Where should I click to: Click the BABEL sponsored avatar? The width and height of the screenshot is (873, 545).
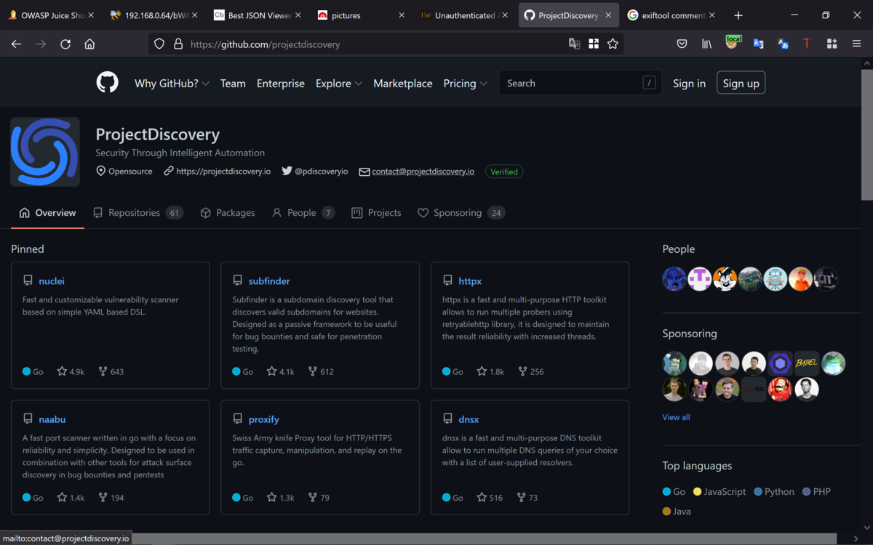pyautogui.click(x=807, y=363)
